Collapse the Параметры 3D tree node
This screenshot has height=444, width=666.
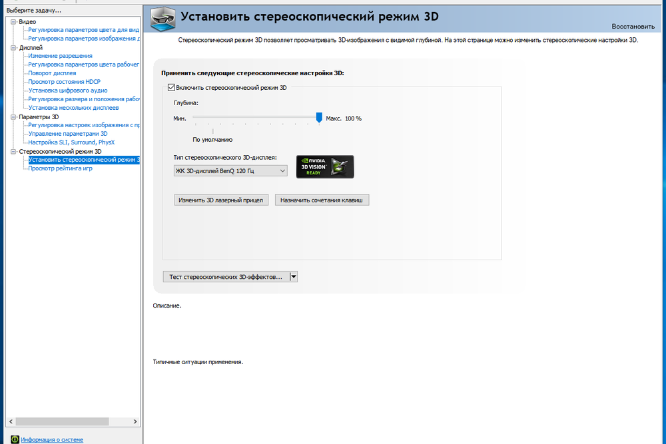[x=13, y=116]
